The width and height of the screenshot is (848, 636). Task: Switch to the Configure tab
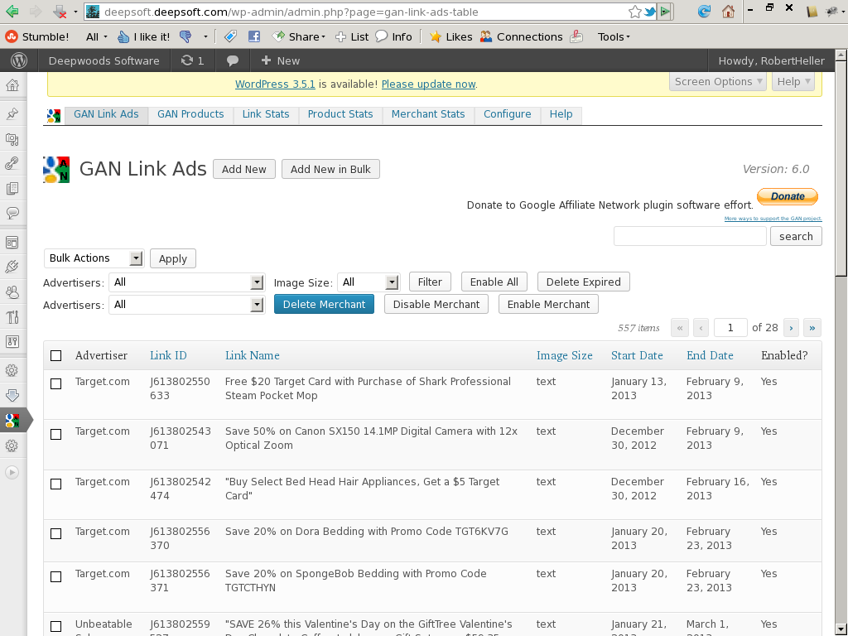tap(508, 114)
